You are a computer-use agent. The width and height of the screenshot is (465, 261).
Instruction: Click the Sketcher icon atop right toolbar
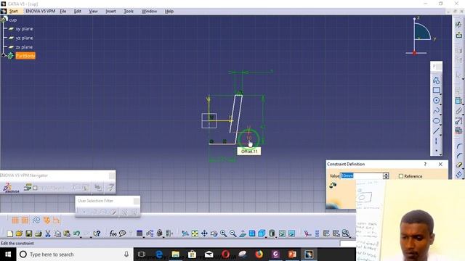click(459, 24)
